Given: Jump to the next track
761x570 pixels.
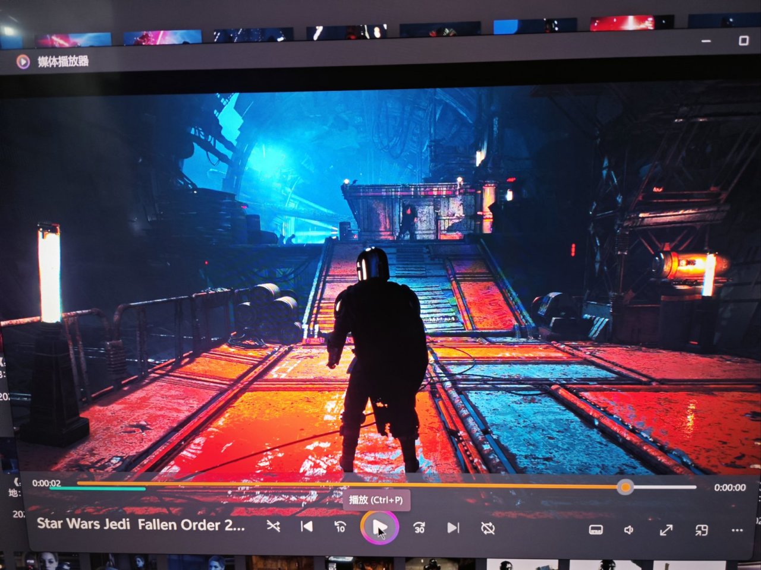Looking at the screenshot, I should pos(453,527).
